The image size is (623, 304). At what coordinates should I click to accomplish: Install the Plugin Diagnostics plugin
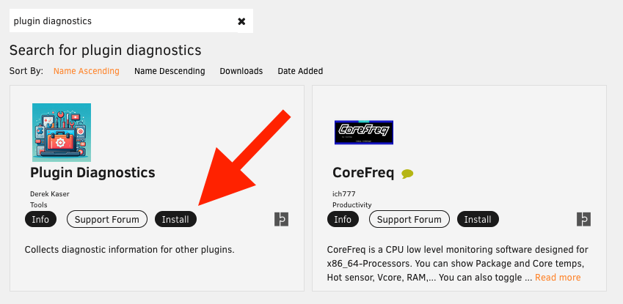coord(175,219)
